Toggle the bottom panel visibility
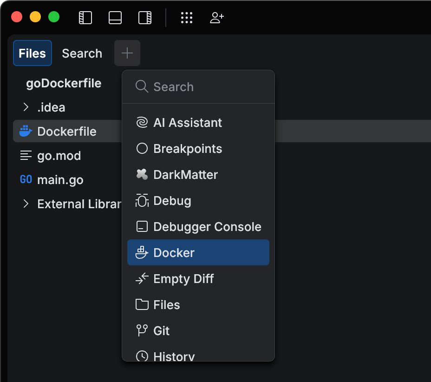Viewport: 431px width, 382px height. (115, 17)
